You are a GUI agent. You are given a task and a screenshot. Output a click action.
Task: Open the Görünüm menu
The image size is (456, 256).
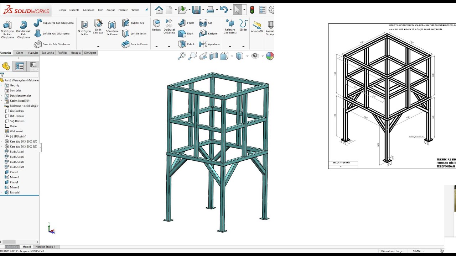pyautogui.click(x=88, y=10)
